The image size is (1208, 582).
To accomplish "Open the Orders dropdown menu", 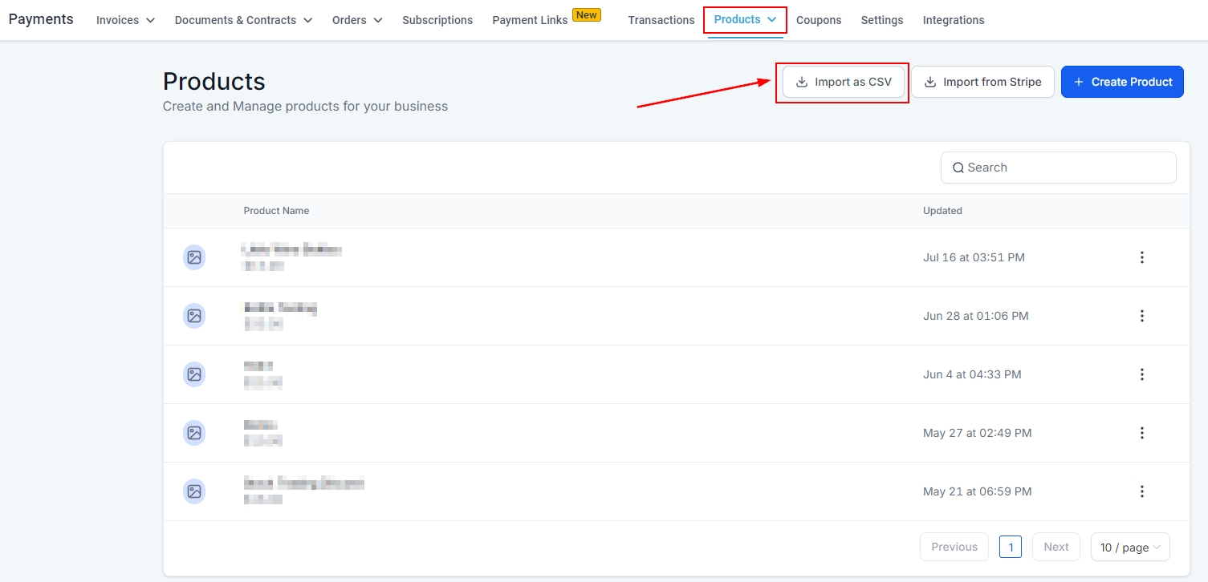I will pos(357,20).
